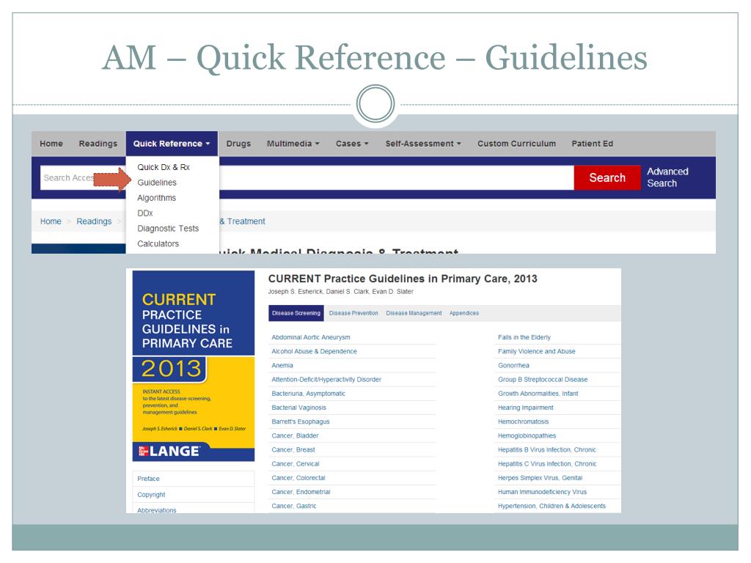Expand the Cases dropdown

click(352, 144)
